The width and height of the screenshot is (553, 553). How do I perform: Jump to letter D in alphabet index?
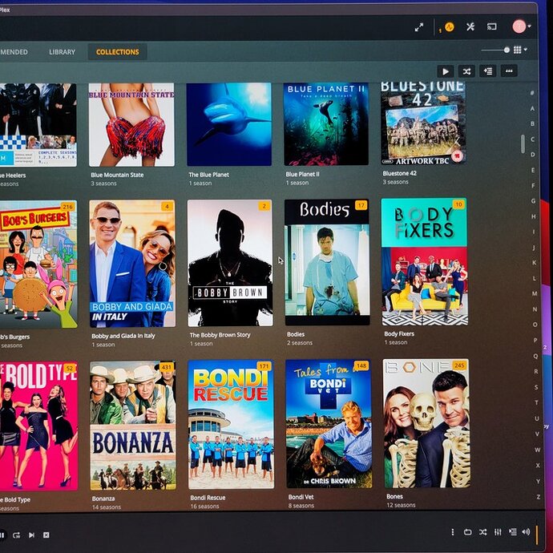tap(532, 155)
